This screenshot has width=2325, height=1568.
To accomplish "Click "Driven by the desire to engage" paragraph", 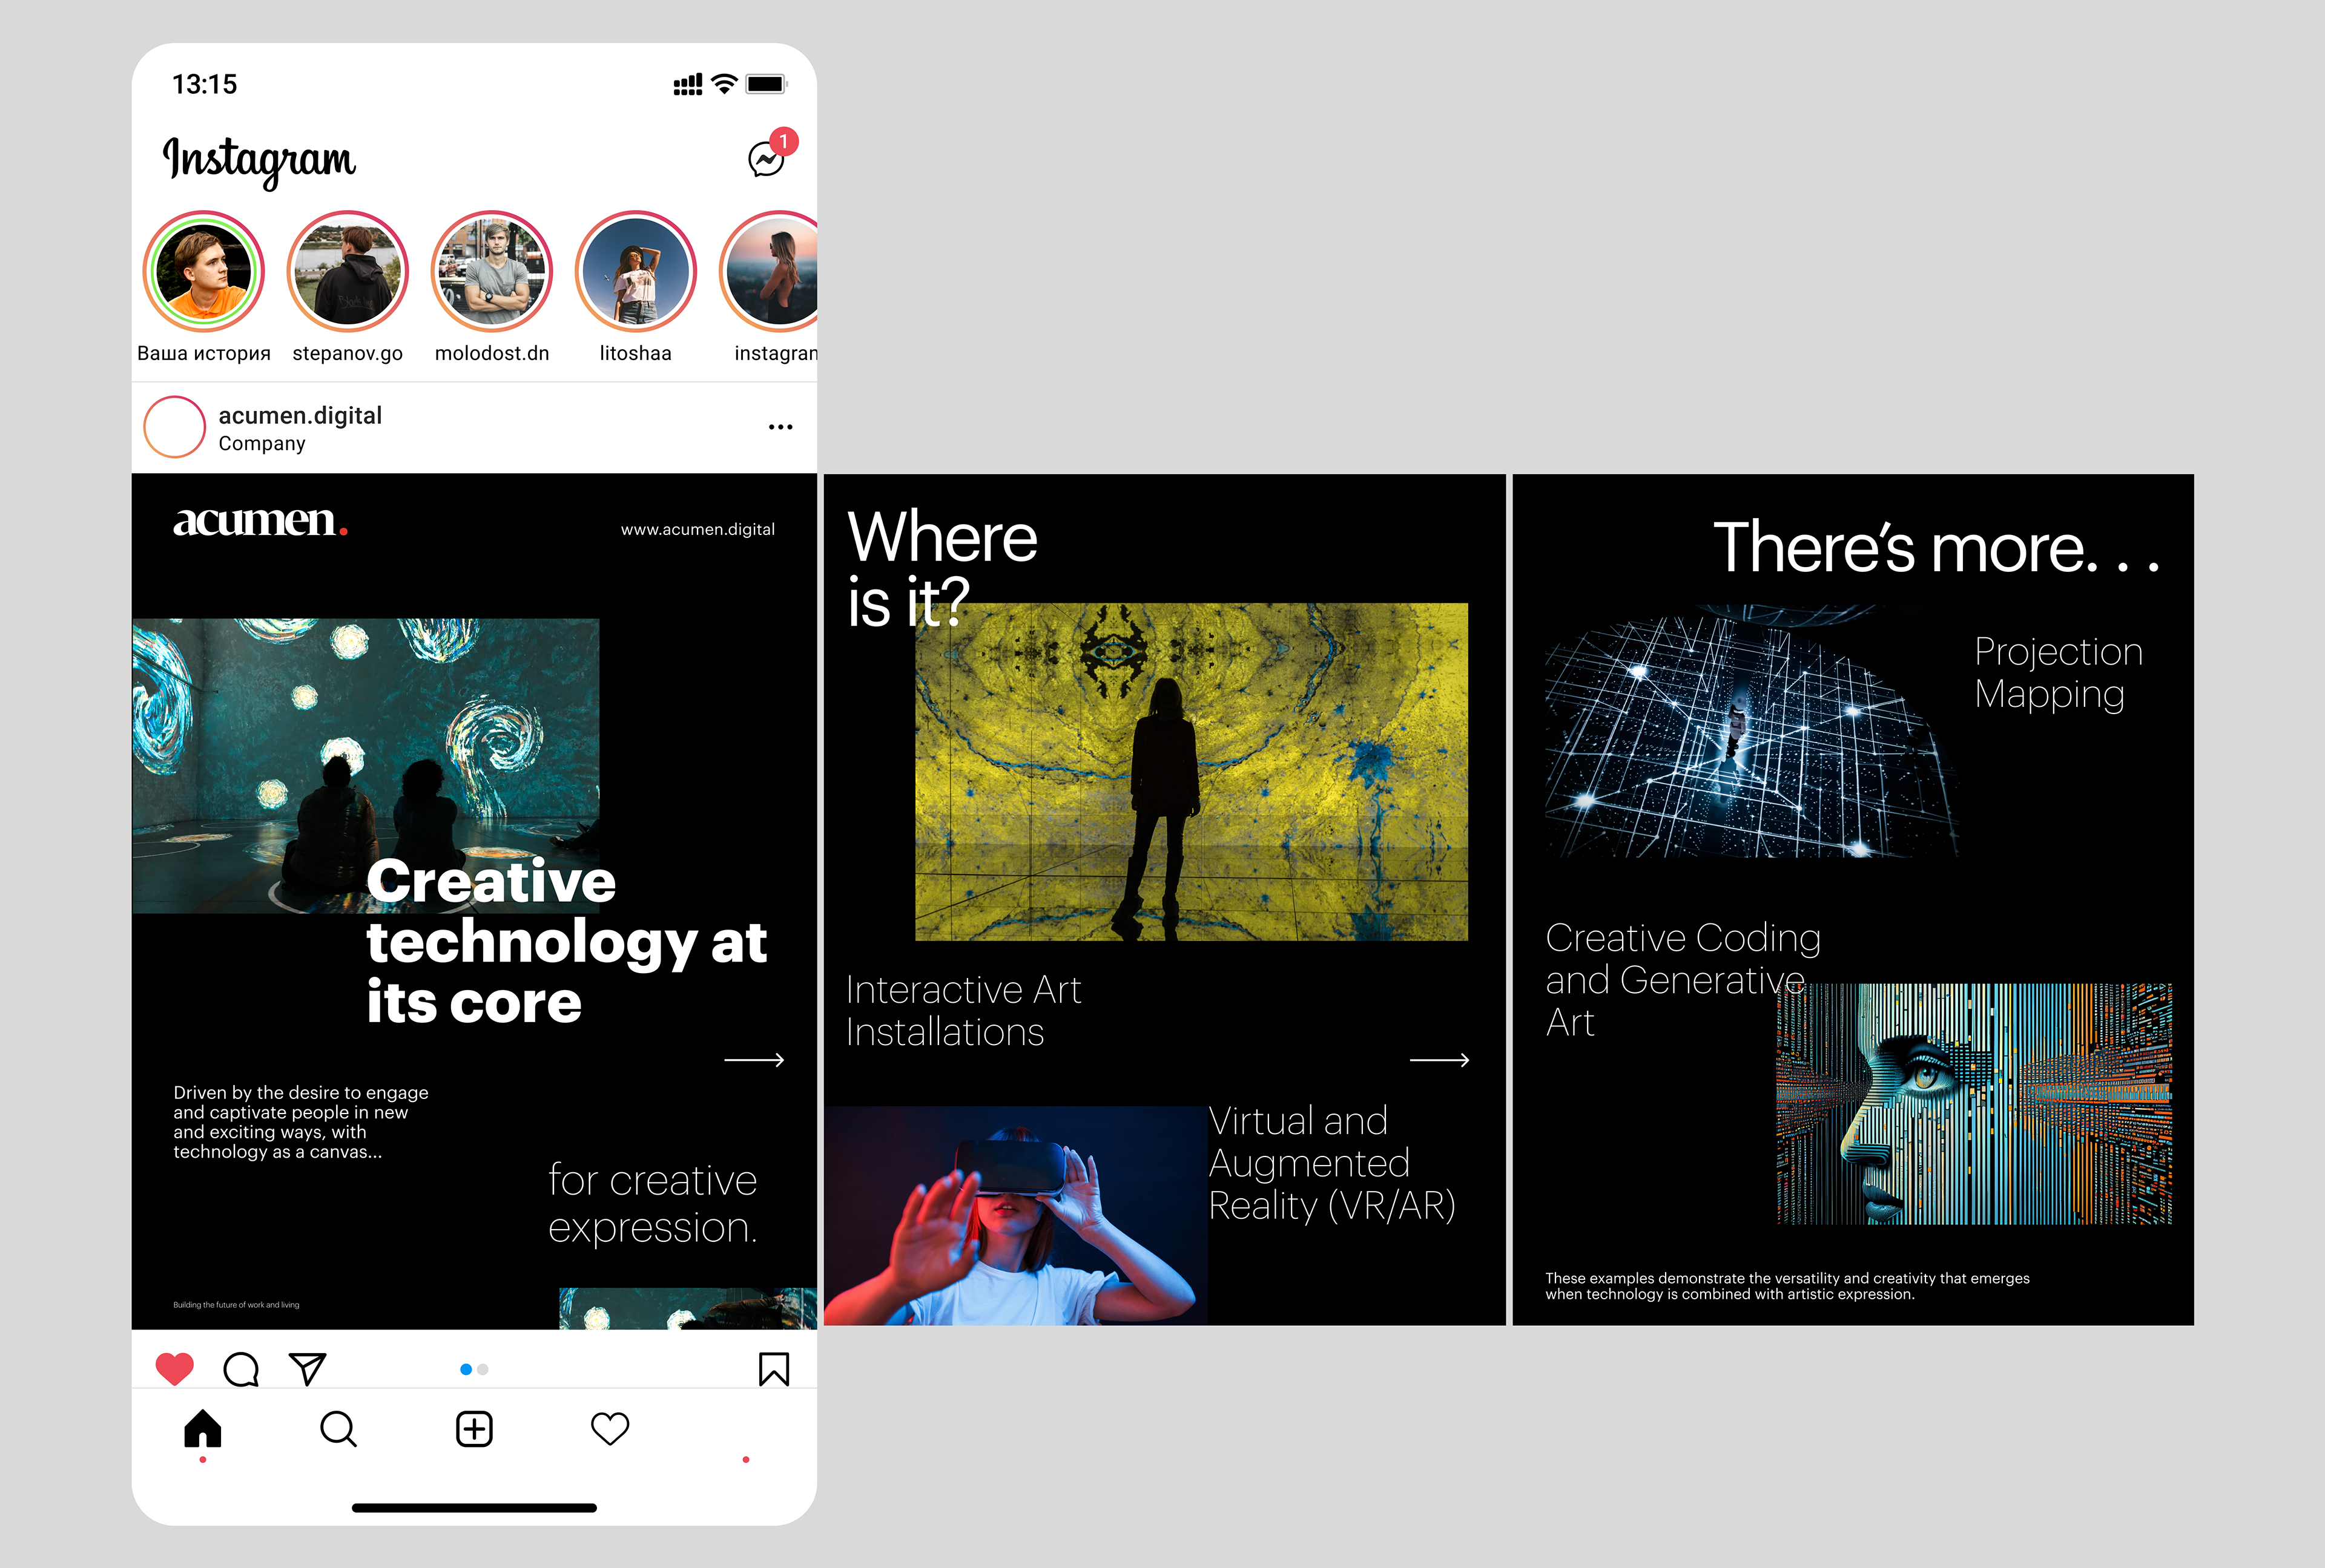I will point(301,1122).
